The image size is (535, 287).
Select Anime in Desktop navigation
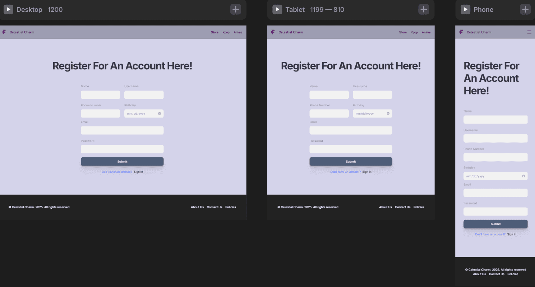tap(238, 32)
